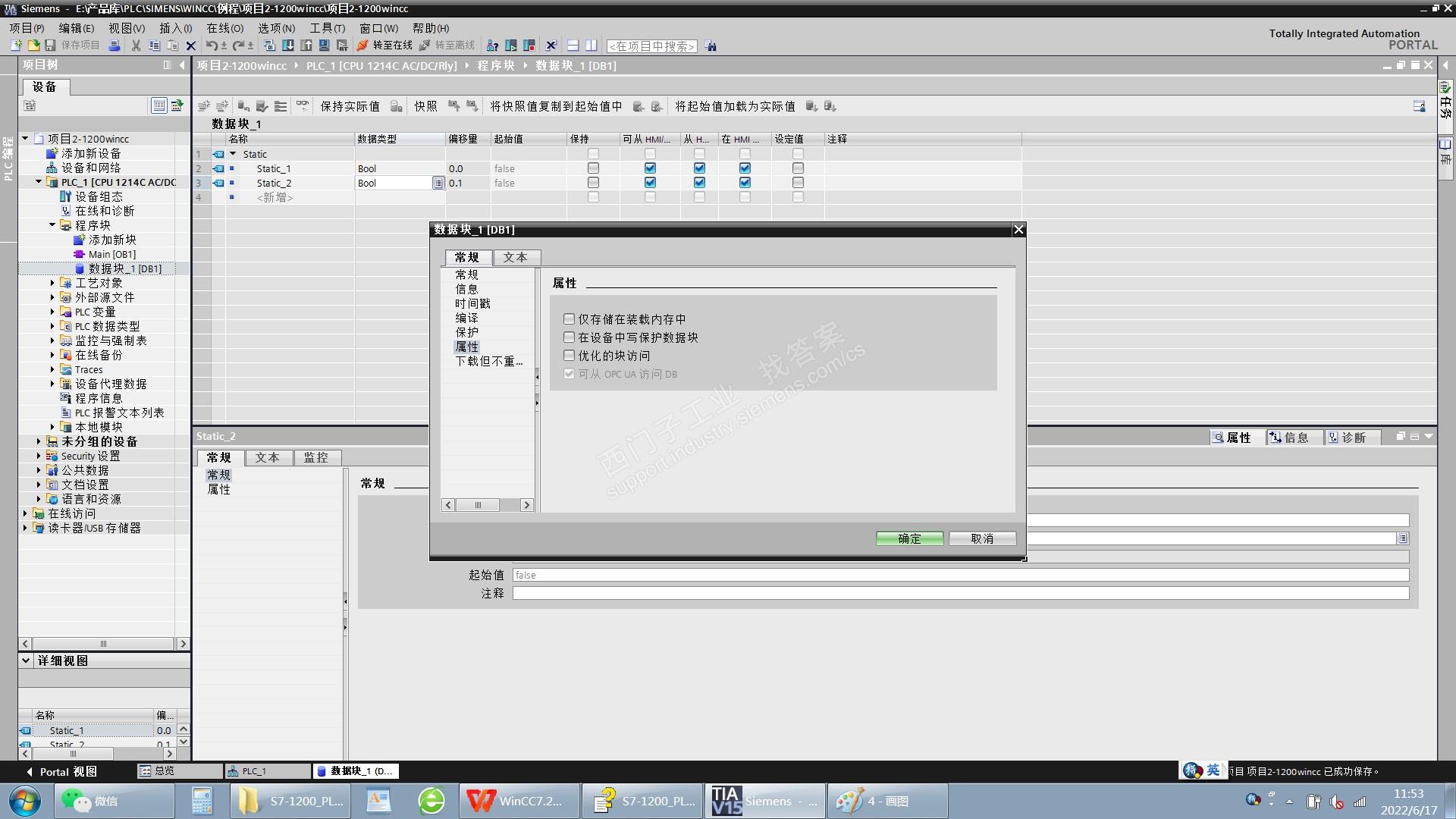Check the 优化的块访问 option

coord(570,356)
